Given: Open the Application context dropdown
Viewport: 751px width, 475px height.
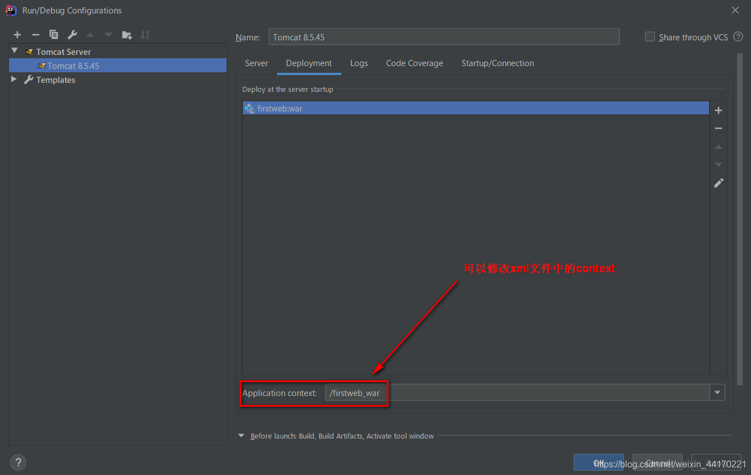Looking at the screenshot, I should (717, 393).
